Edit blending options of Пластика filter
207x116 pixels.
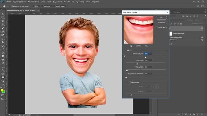tap(202, 40)
